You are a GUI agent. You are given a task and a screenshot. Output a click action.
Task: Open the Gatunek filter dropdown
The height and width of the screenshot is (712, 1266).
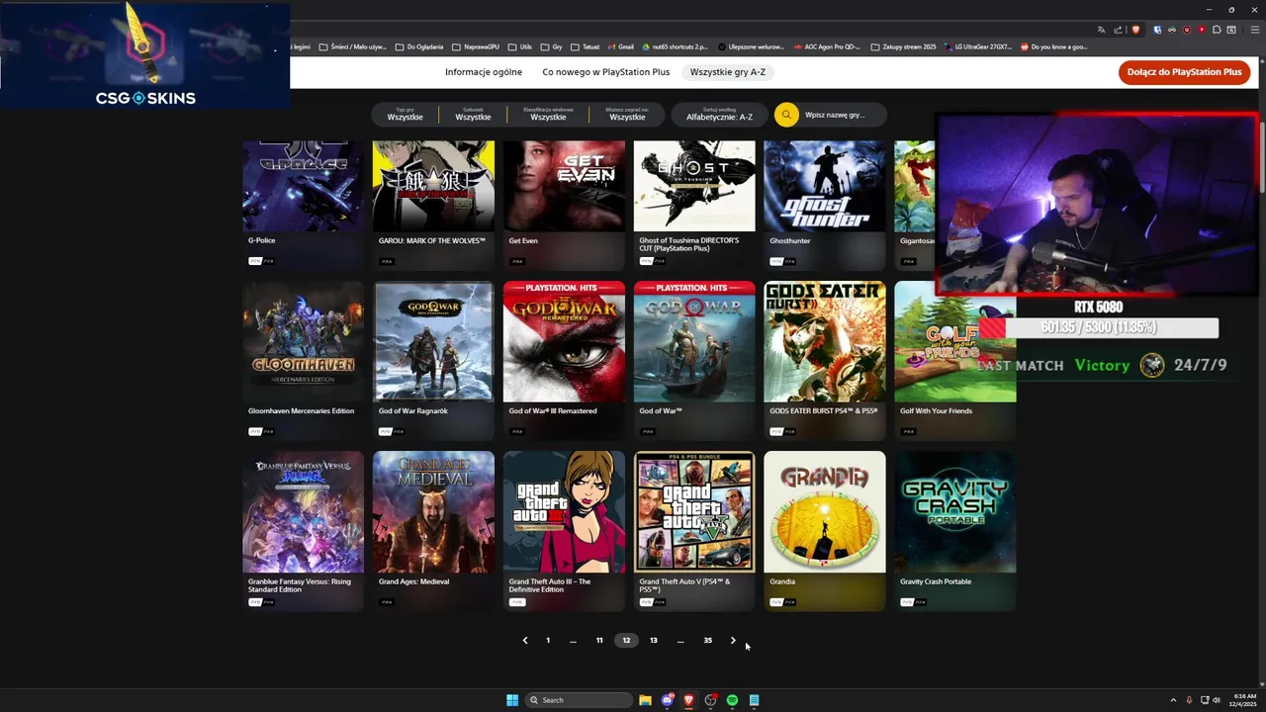[x=473, y=115]
